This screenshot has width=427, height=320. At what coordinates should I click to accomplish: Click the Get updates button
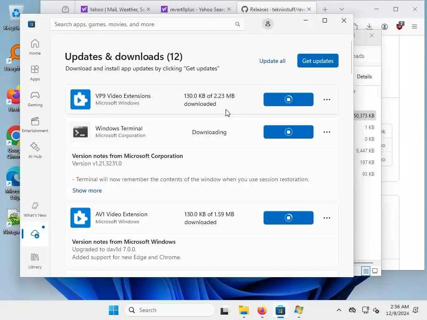(x=318, y=61)
